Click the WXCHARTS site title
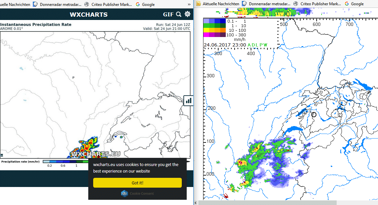This screenshot has width=378, height=205. 89,14
